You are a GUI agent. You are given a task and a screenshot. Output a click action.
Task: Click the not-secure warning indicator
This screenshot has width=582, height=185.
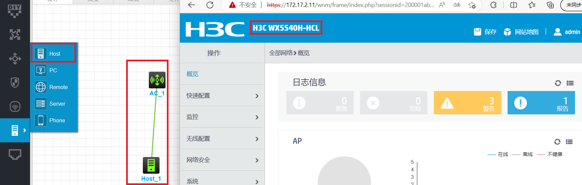pos(243,5)
